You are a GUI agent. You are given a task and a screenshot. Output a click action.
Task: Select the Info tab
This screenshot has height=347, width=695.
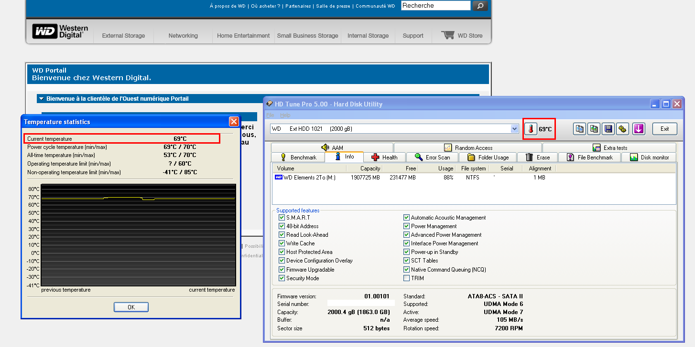[x=344, y=157]
